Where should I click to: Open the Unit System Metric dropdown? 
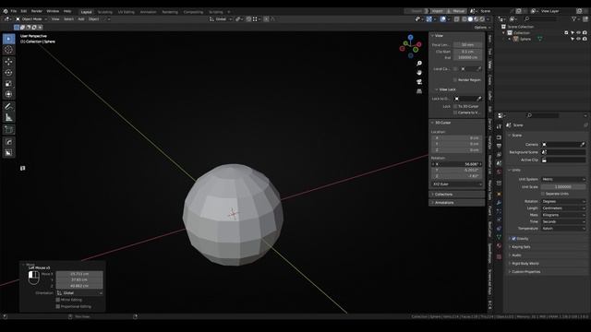click(x=563, y=179)
